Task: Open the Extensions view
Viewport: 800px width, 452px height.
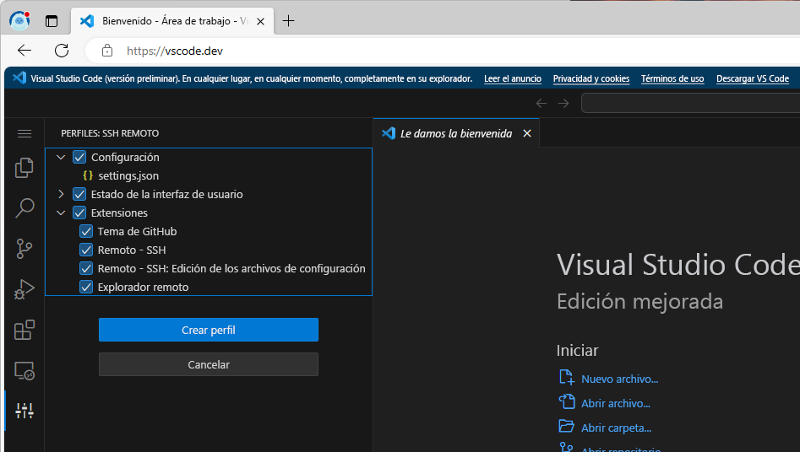Action: click(x=24, y=330)
